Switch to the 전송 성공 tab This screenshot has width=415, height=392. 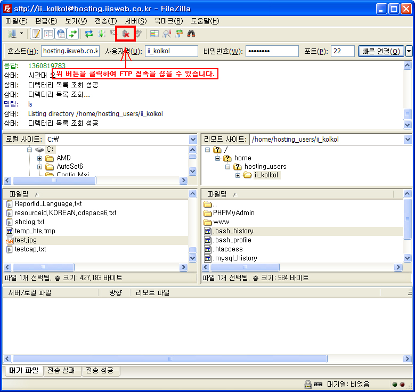tap(100, 370)
